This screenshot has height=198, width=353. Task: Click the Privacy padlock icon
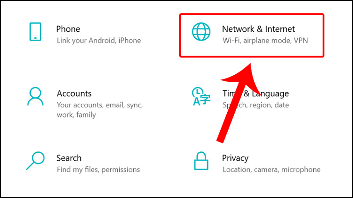pos(201,161)
